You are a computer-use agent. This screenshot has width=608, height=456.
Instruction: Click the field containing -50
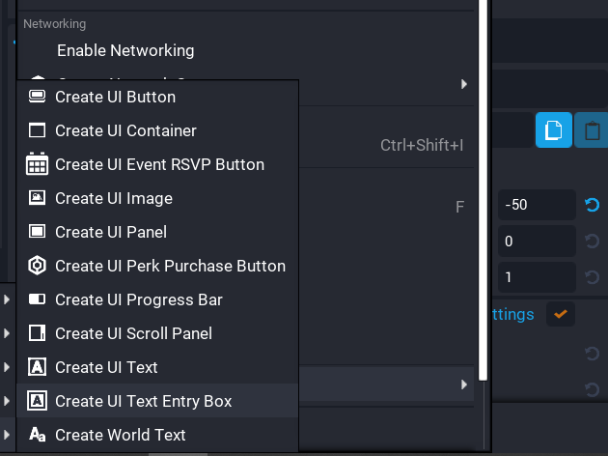[537, 205]
